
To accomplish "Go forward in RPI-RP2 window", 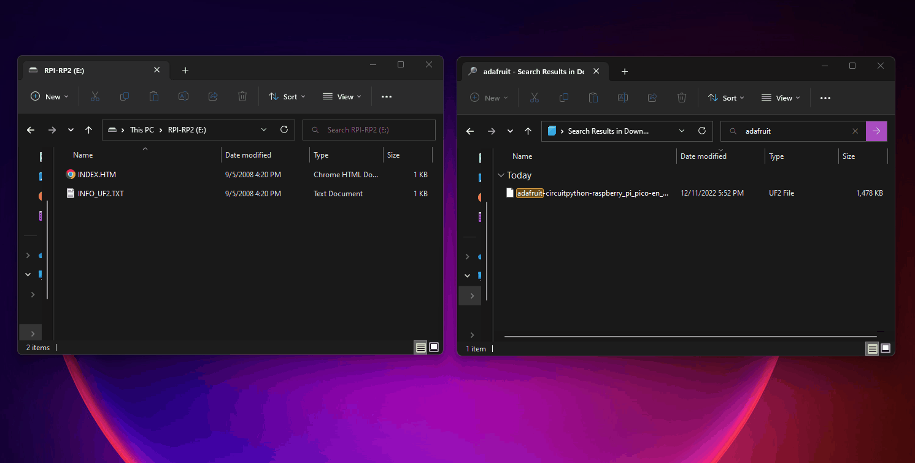I will point(52,130).
